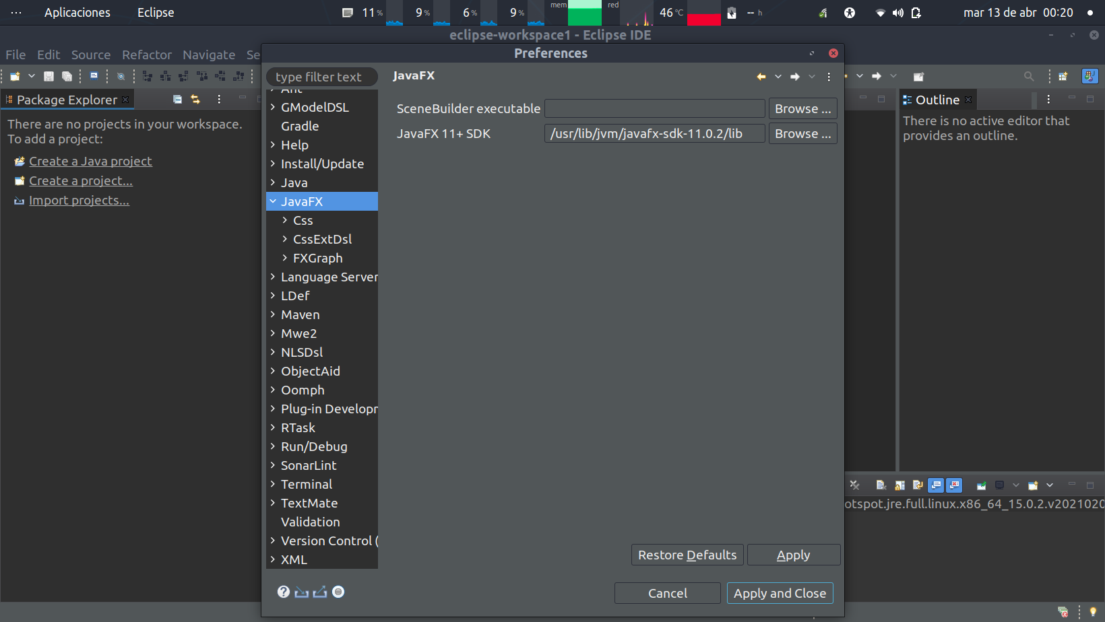This screenshot has height=622, width=1105.
Task: Open a Terminal from main toolbar icon
Action: coord(94,75)
